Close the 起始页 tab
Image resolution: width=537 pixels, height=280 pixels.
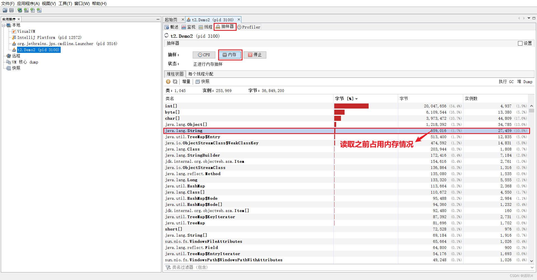[x=183, y=20]
